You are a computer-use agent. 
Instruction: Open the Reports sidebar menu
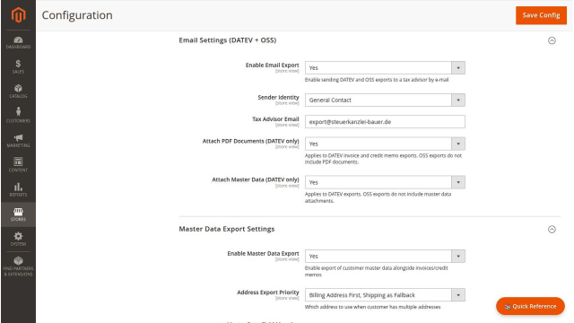click(18, 189)
